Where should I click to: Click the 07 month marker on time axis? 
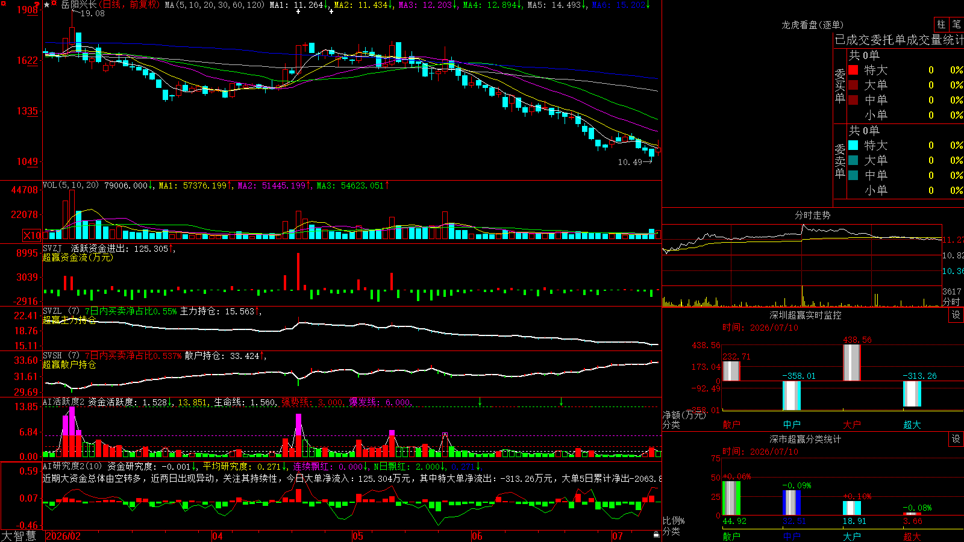coord(618,536)
